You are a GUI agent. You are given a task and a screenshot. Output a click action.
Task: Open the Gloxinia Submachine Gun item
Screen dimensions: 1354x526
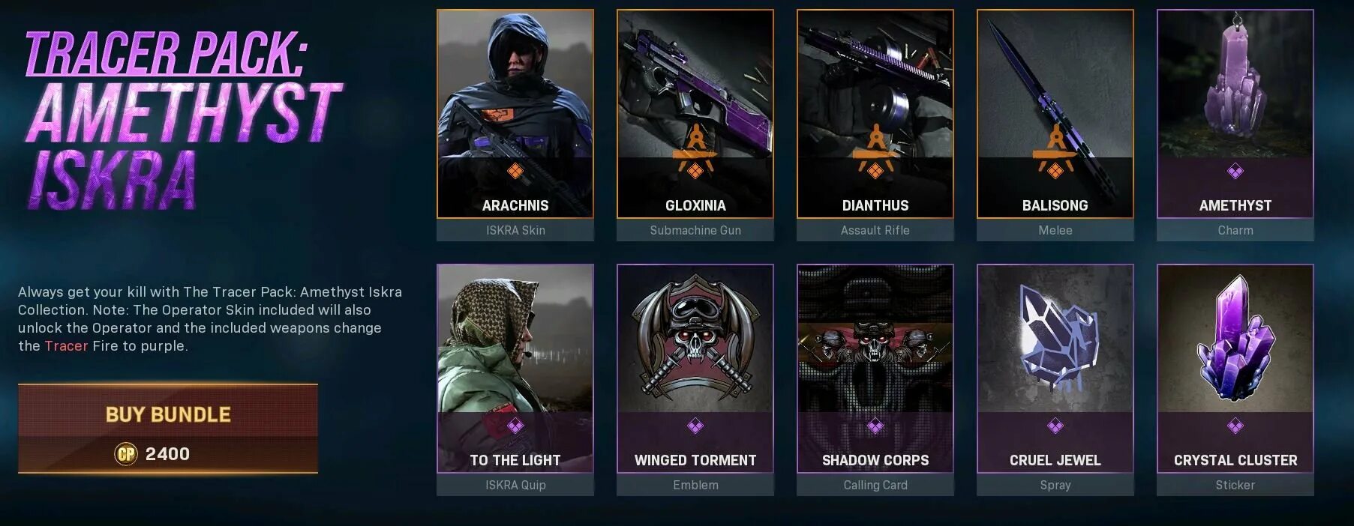click(695, 125)
